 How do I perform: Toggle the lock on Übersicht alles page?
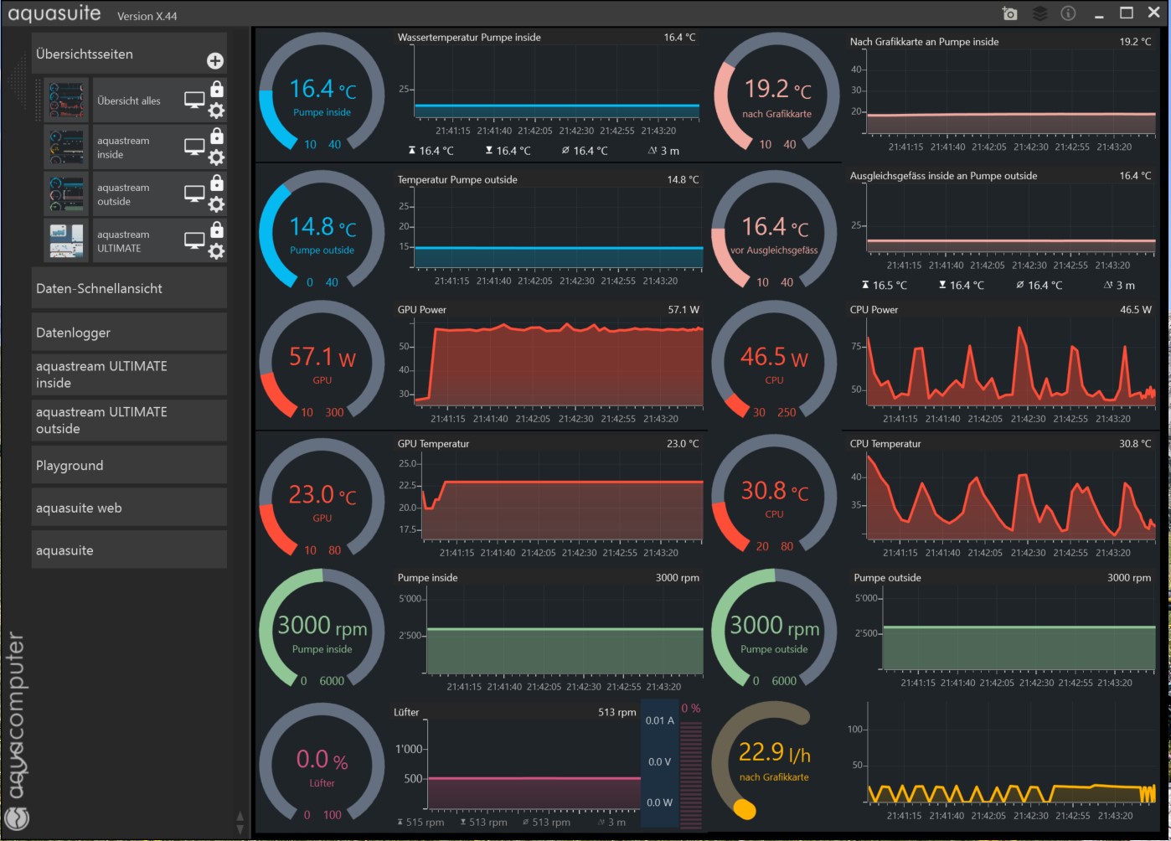[x=217, y=89]
